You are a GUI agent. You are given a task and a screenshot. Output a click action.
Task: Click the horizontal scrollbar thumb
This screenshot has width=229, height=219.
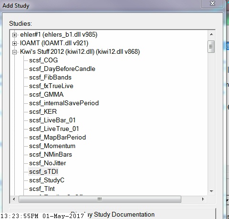[100, 199]
